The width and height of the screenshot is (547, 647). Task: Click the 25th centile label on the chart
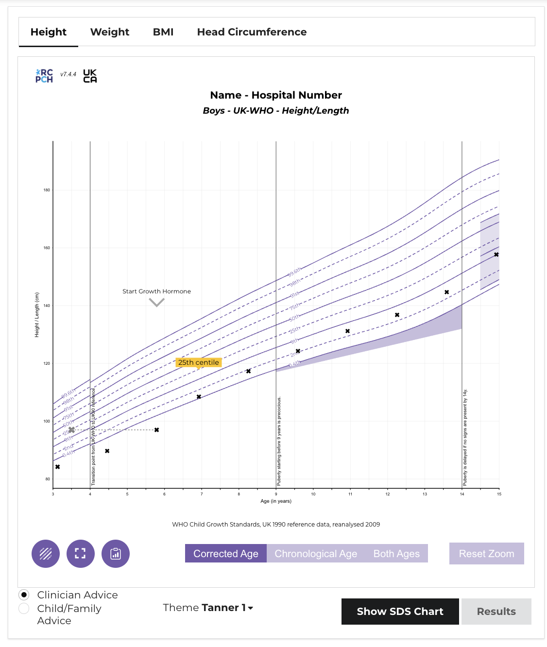[x=198, y=362]
